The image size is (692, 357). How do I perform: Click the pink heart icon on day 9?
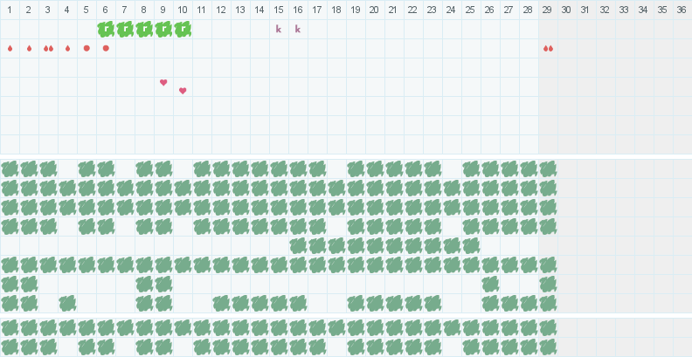click(x=163, y=82)
